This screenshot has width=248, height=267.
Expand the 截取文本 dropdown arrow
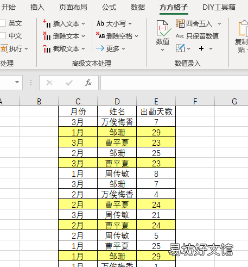(x=83, y=48)
